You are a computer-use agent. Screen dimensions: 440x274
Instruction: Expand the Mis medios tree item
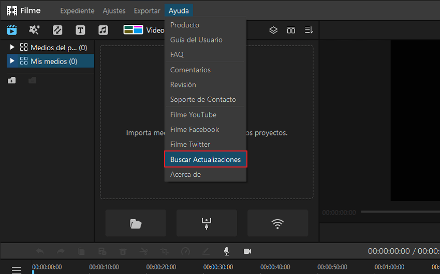point(12,61)
